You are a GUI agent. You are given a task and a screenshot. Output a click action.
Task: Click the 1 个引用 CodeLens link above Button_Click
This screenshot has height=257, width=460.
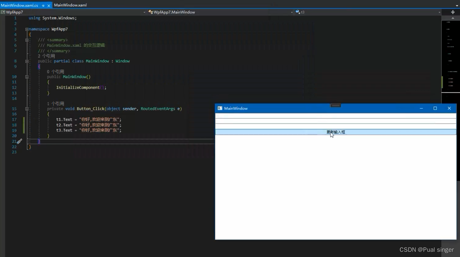(55, 103)
